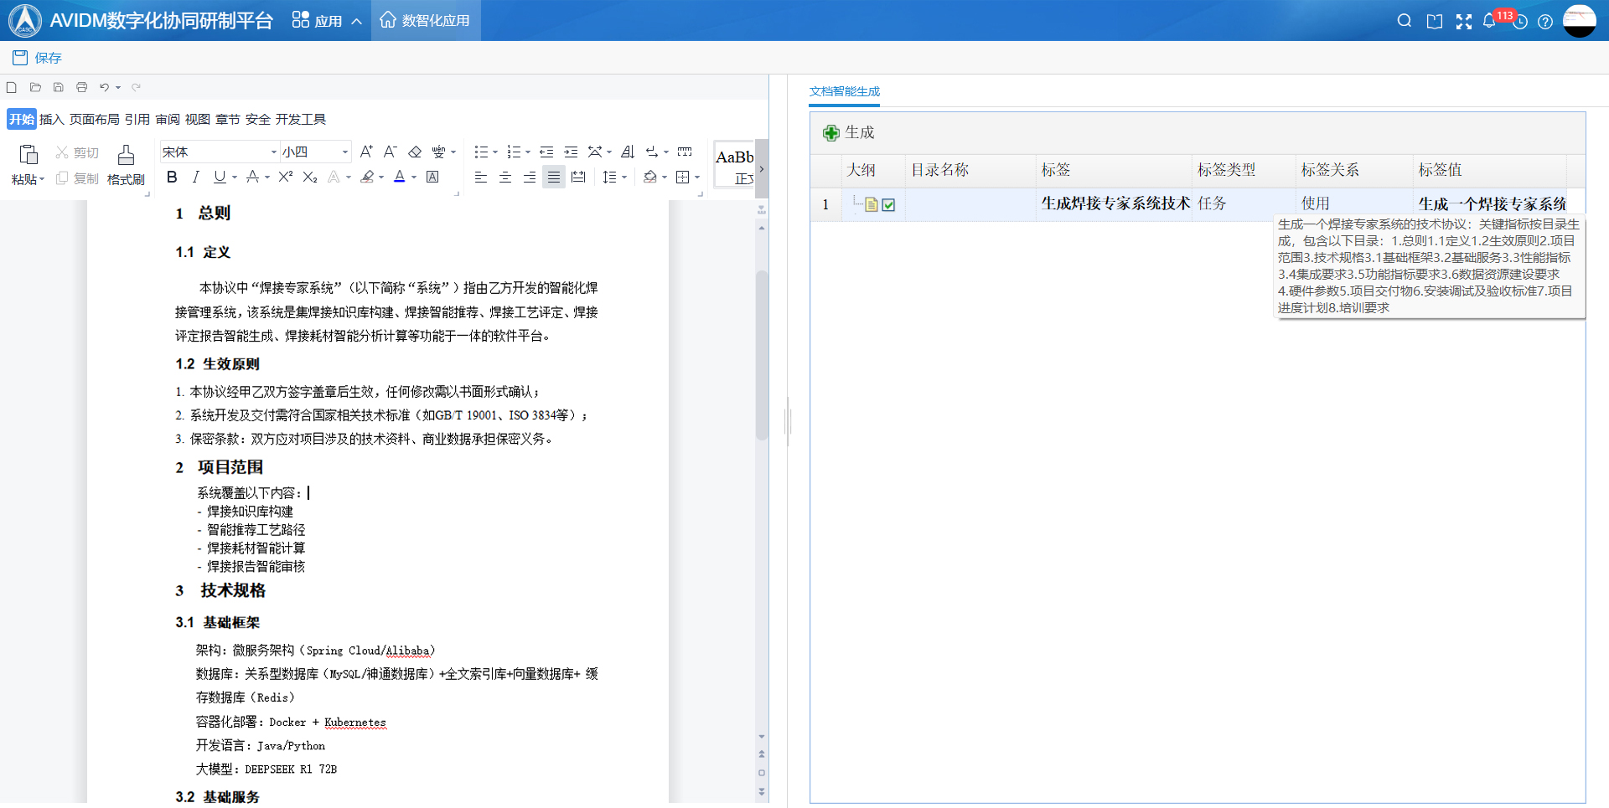Expand the 应用 menu in the header

(327, 21)
